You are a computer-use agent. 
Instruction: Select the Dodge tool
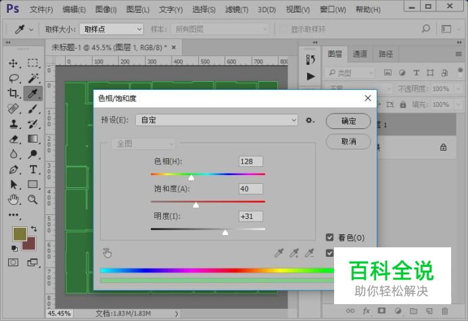click(x=33, y=154)
